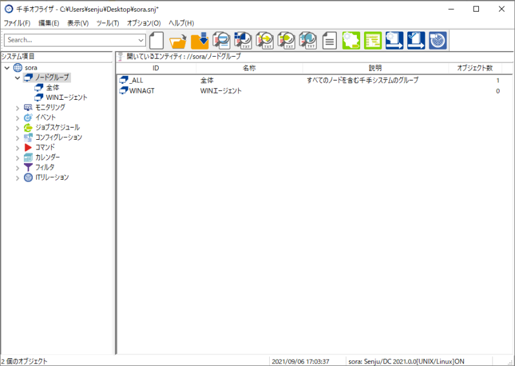Click the sora globe icon in tree
The image size is (515, 366).
click(x=17, y=68)
